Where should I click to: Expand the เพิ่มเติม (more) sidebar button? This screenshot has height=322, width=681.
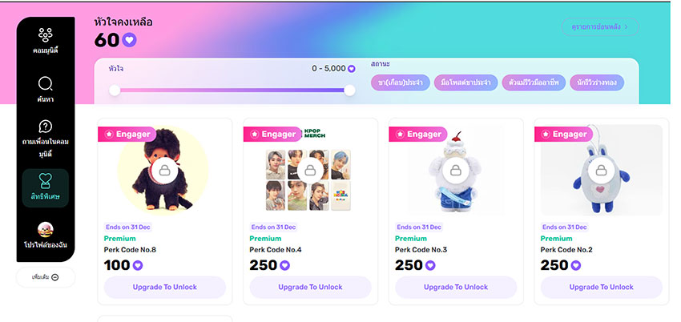coord(46,277)
